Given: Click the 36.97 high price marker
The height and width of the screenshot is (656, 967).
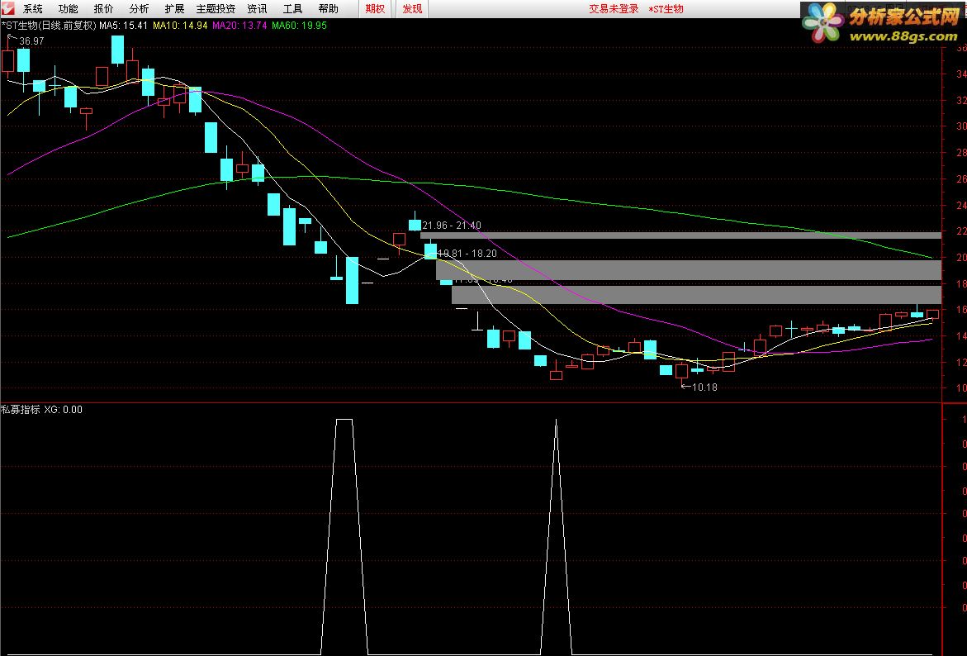Looking at the screenshot, I should [31, 40].
